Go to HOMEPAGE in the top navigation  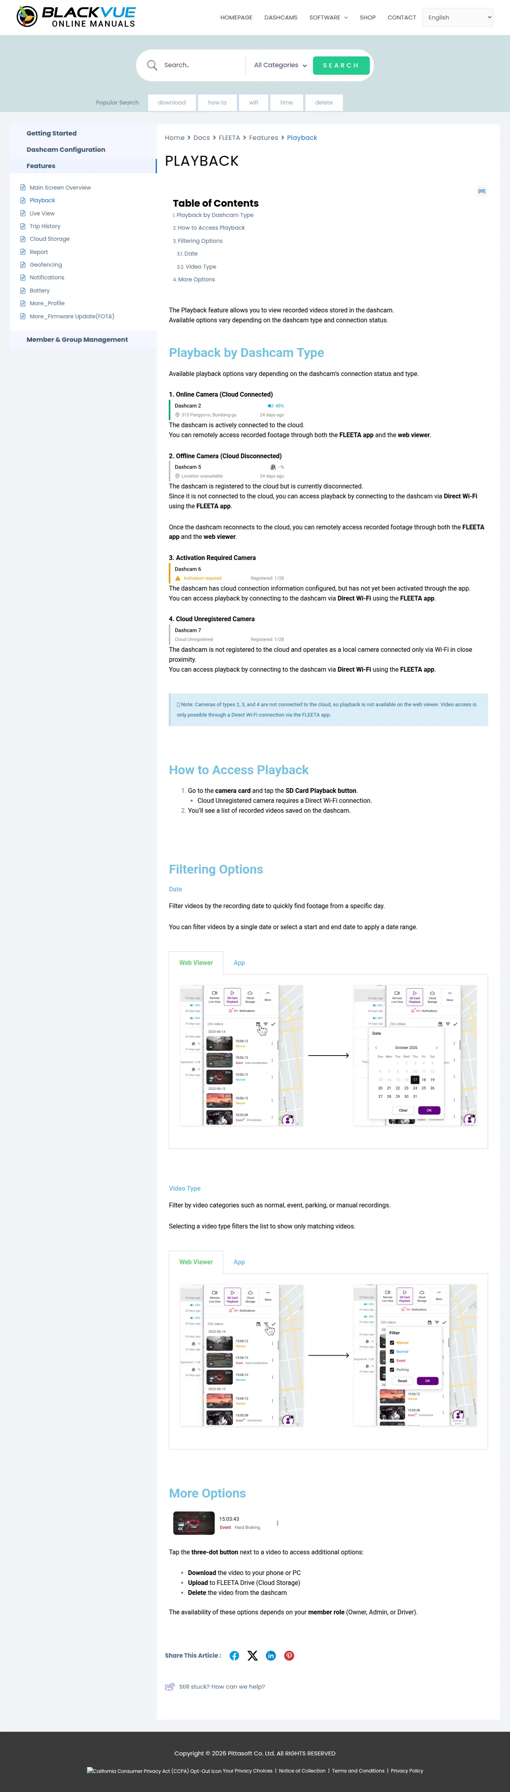(x=236, y=17)
